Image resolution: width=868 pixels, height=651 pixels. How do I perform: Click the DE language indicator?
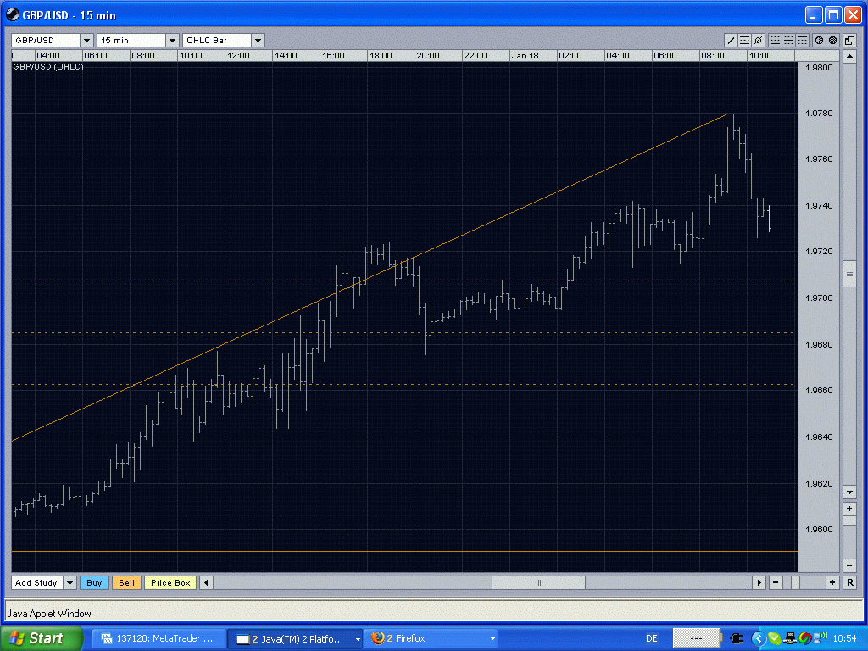click(x=652, y=639)
